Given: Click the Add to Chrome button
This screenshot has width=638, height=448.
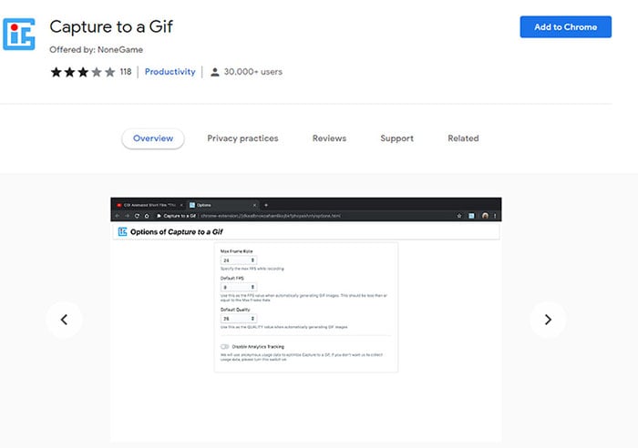Looking at the screenshot, I should pos(565,26).
